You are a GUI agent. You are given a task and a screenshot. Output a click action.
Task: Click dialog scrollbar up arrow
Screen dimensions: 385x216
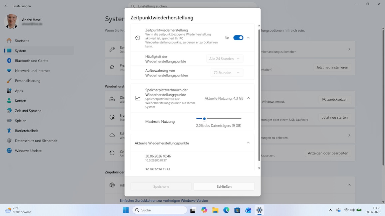tap(259, 26)
